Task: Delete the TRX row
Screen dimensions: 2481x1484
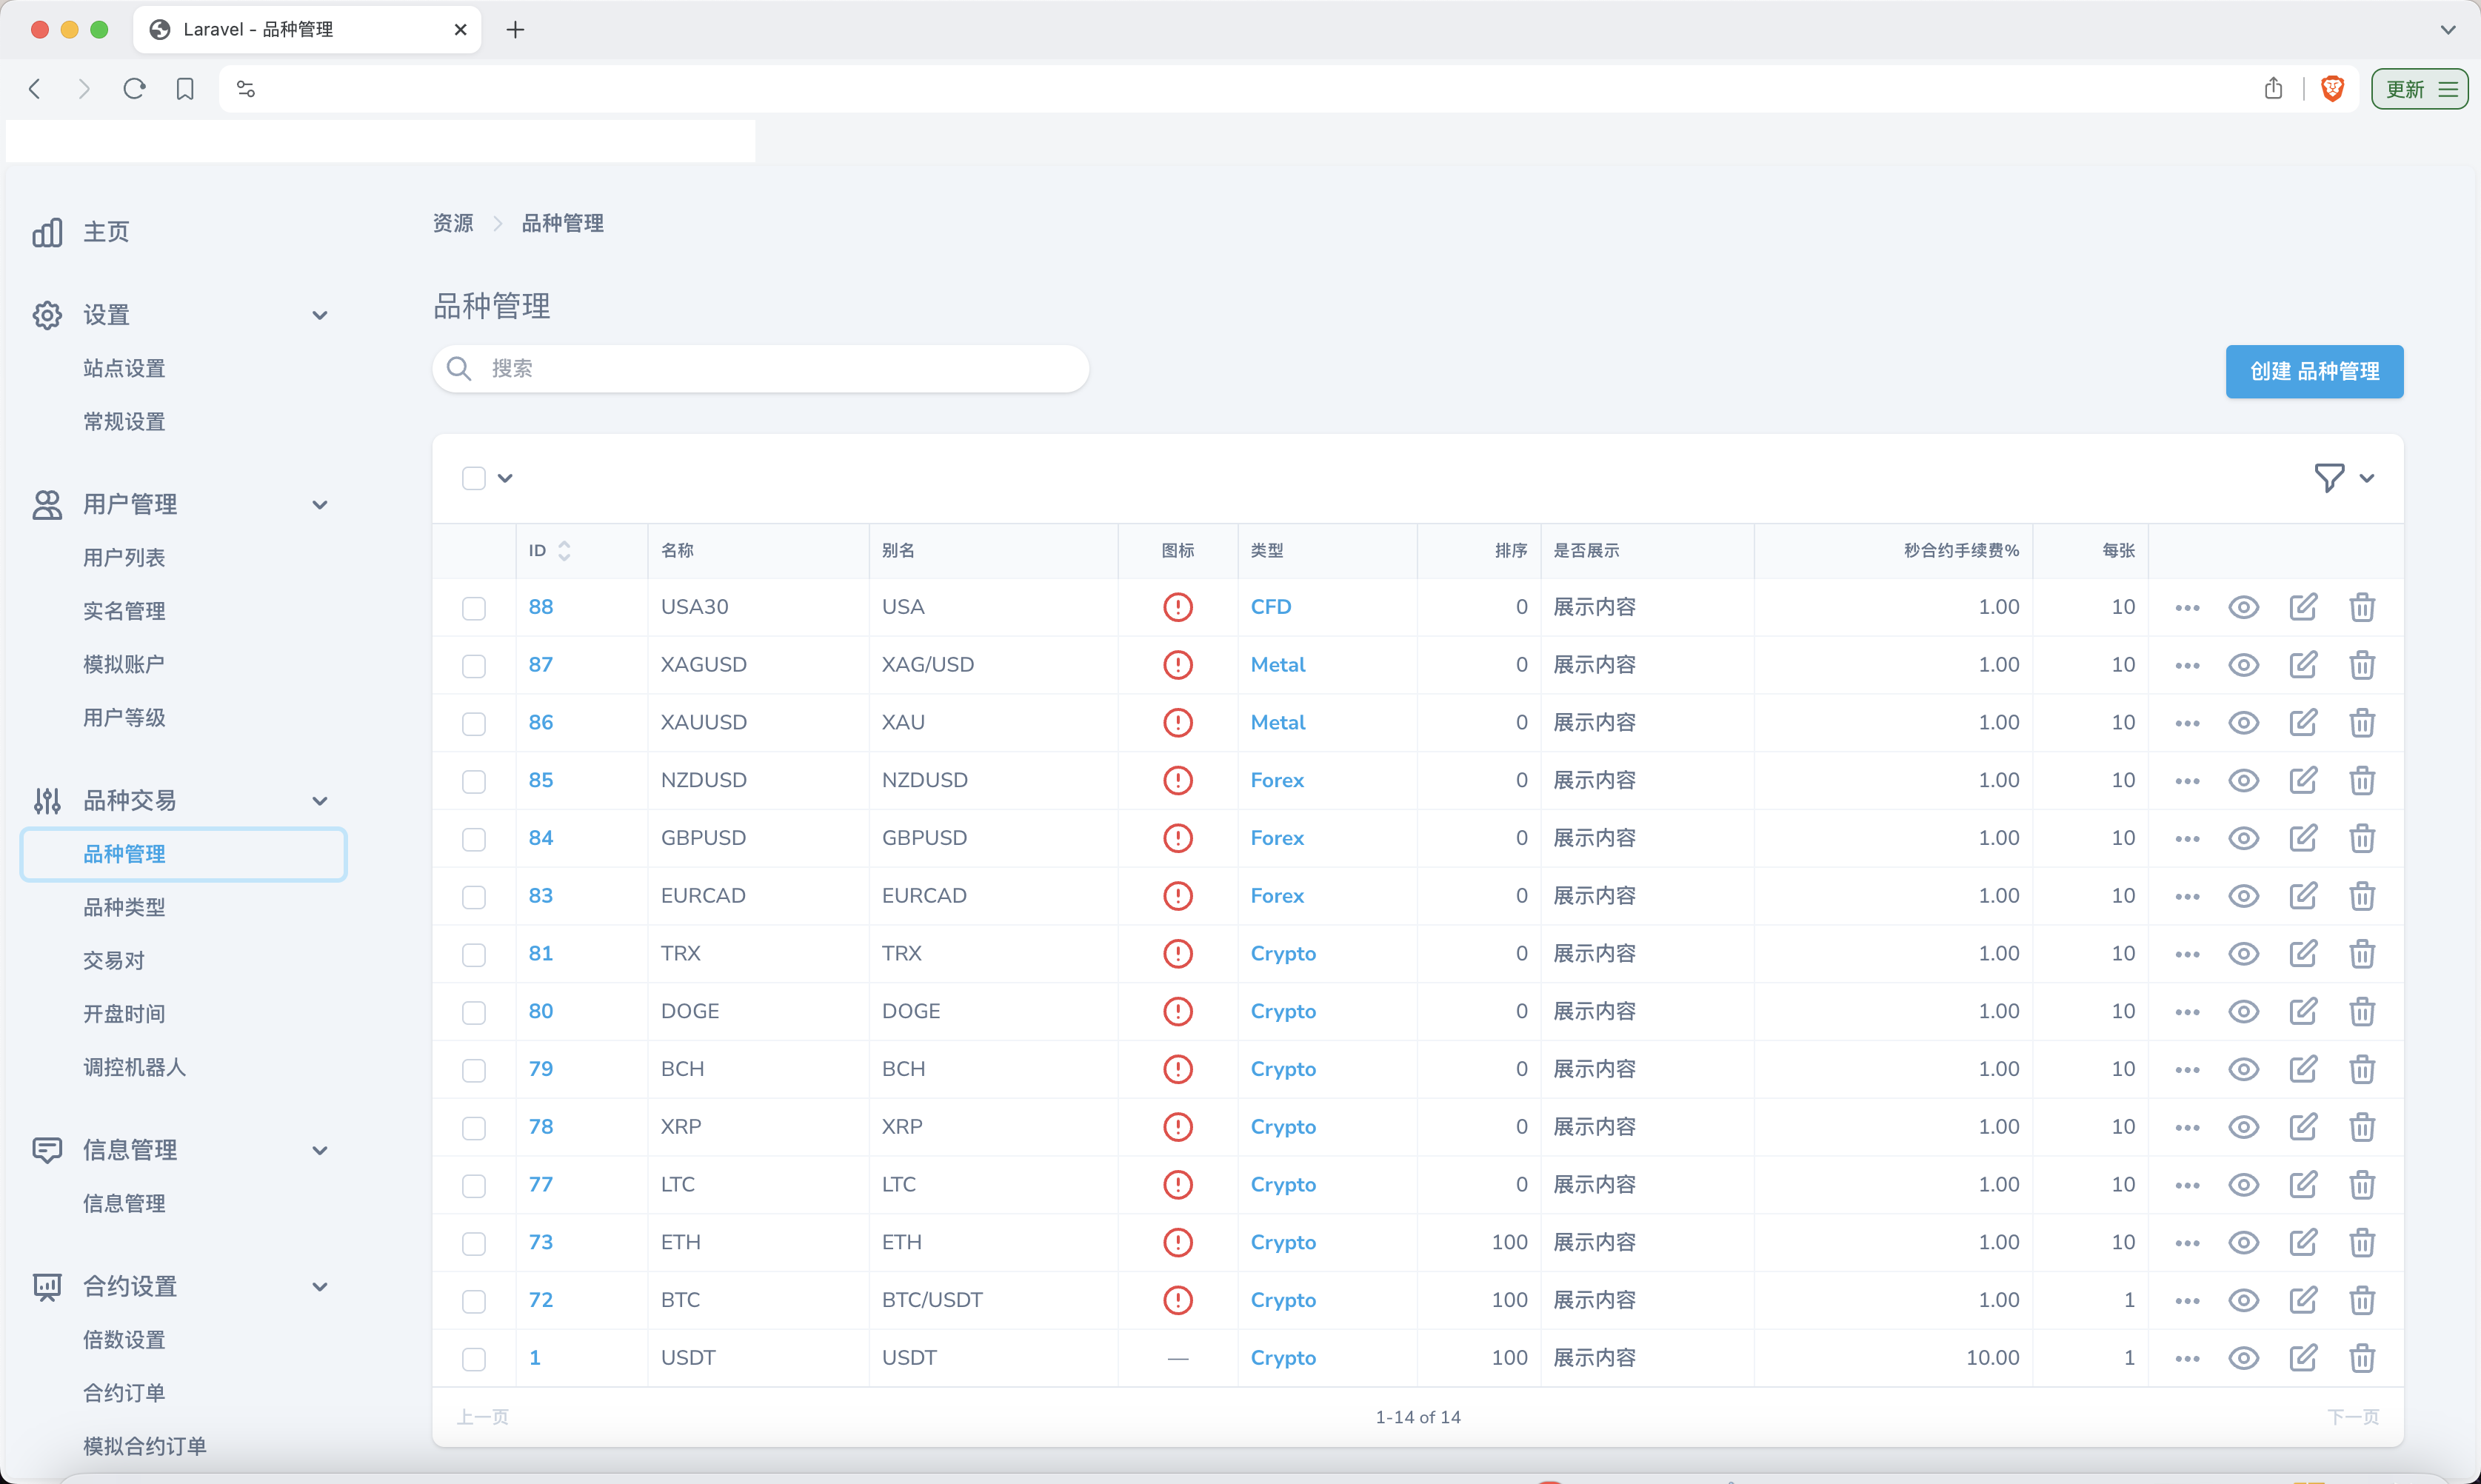Action: click(x=2362, y=954)
